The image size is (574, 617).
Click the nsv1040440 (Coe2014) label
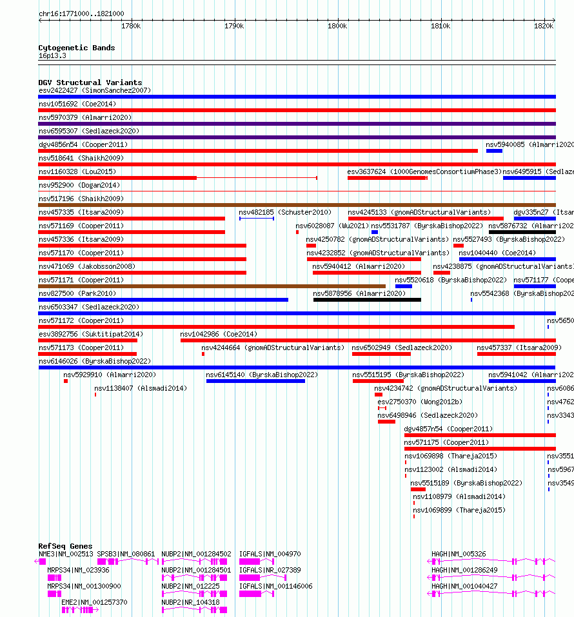(497, 253)
